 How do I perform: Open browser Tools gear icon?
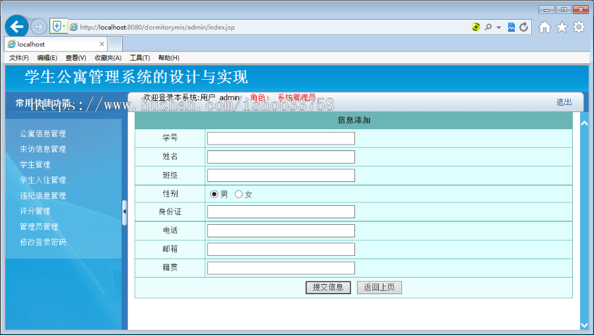(x=579, y=27)
